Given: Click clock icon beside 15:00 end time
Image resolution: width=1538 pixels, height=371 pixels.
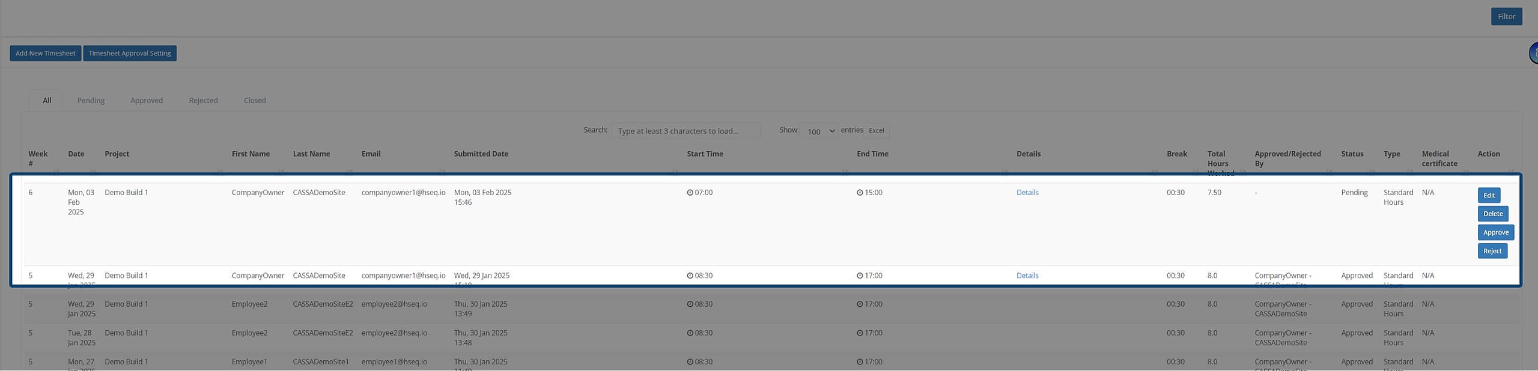Looking at the screenshot, I should coord(860,193).
